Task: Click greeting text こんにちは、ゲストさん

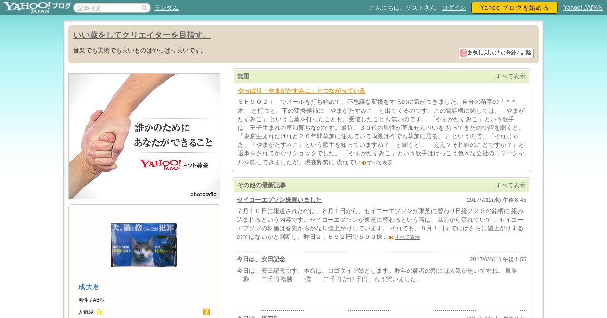Action: [x=403, y=8]
